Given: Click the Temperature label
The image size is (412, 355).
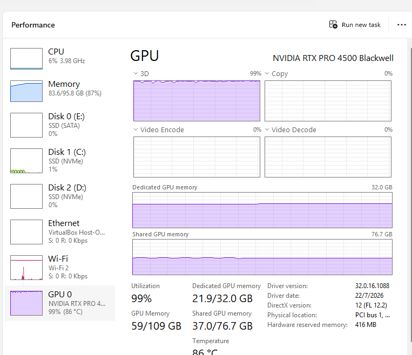Looking at the screenshot, I should click(x=211, y=341).
